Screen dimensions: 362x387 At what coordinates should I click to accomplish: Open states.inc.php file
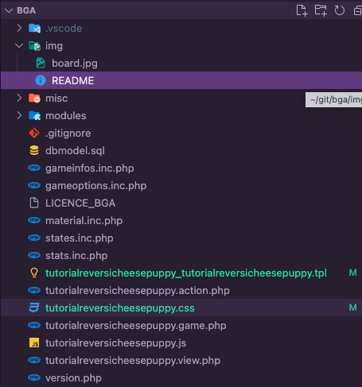(80, 238)
